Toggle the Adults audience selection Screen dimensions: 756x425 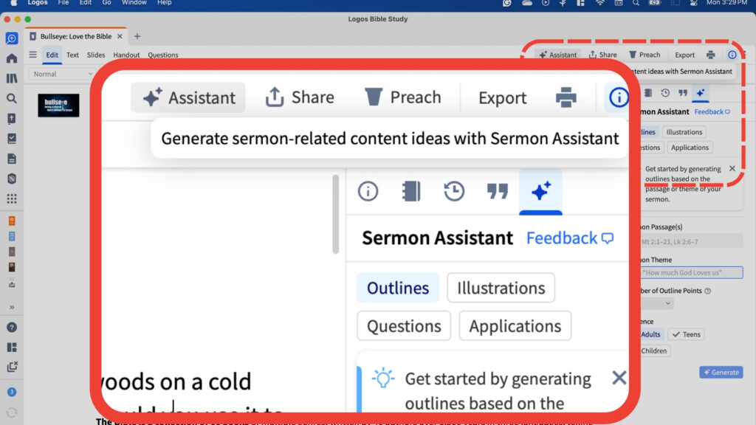pyautogui.click(x=650, y=334)
